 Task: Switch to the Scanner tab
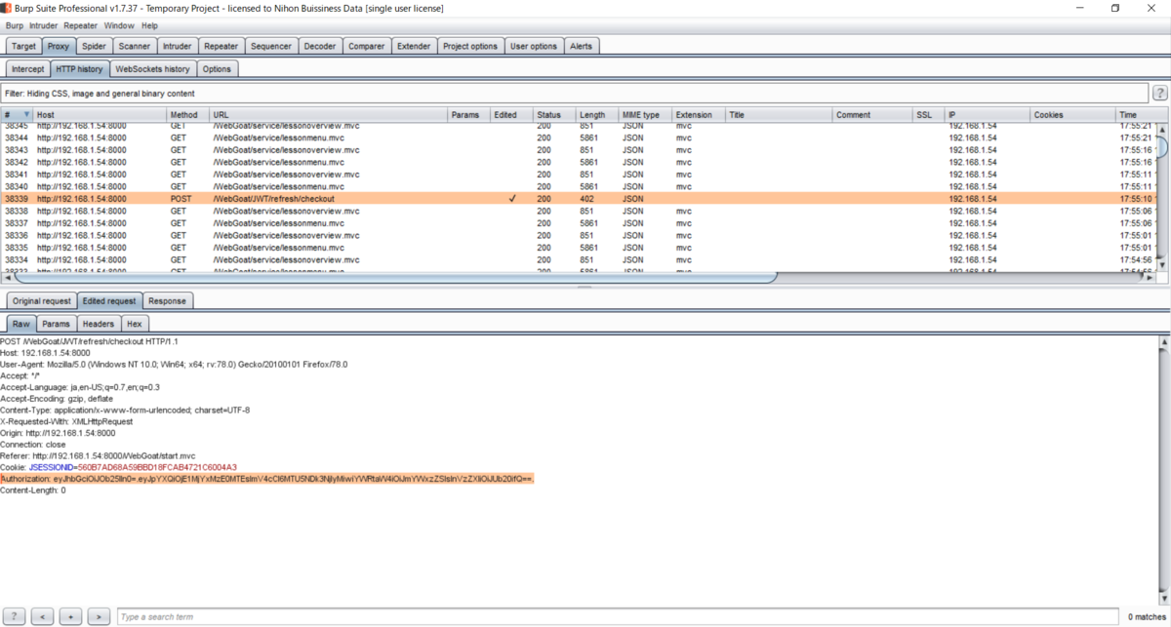coord(135,46)
